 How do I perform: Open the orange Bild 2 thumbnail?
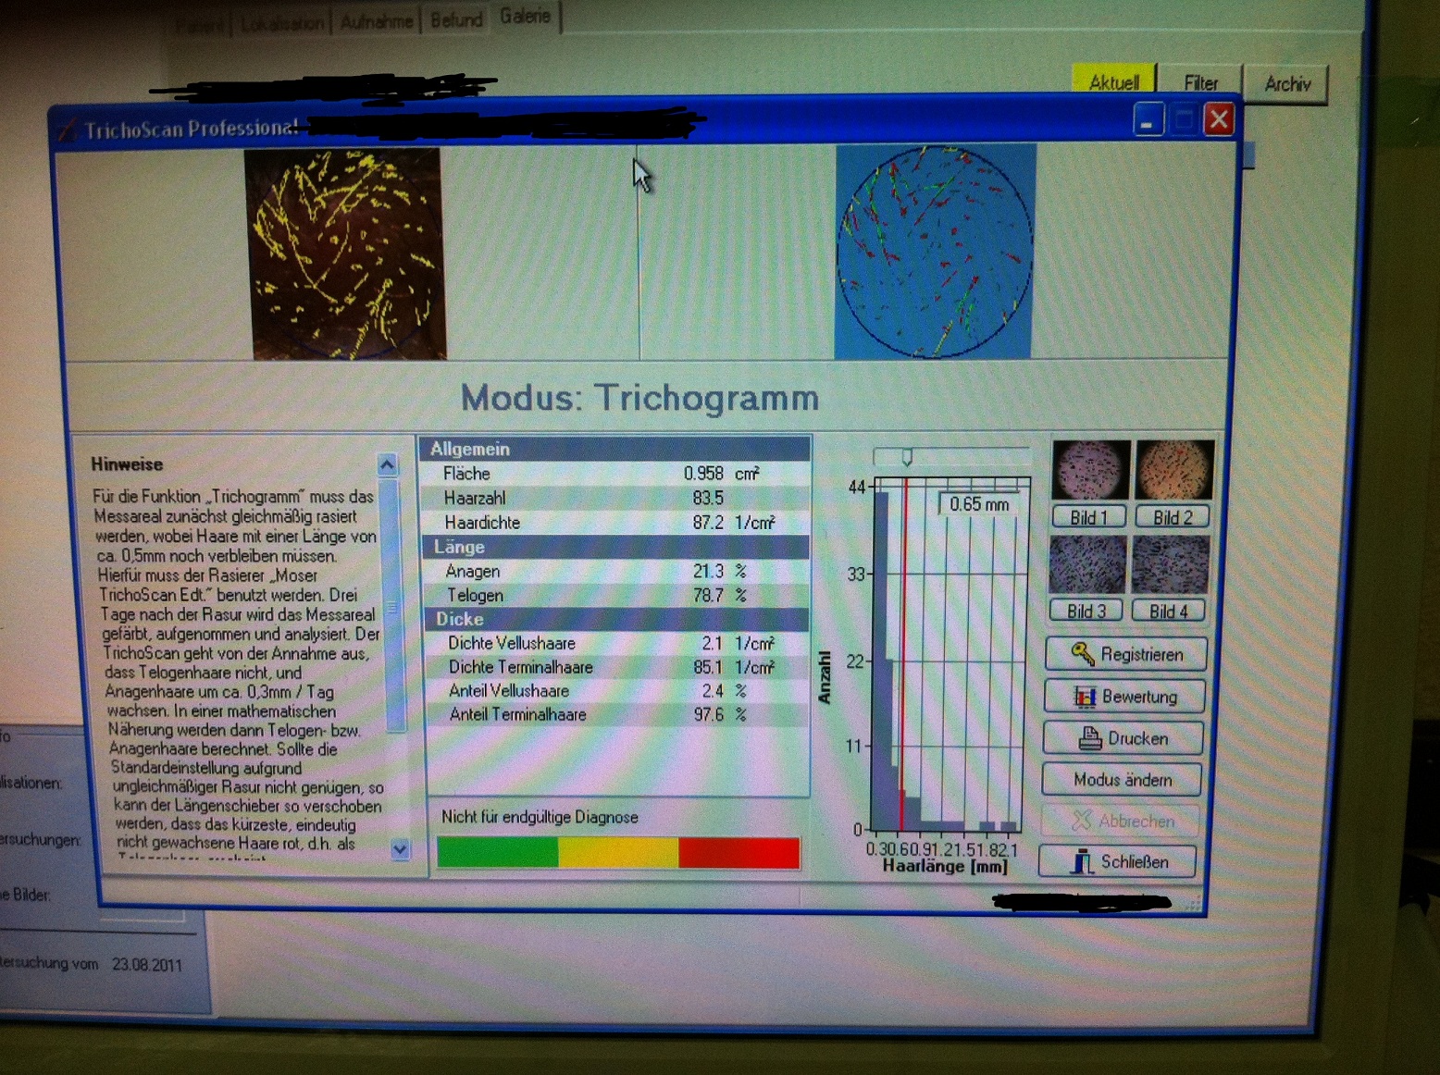[1173, 469]
